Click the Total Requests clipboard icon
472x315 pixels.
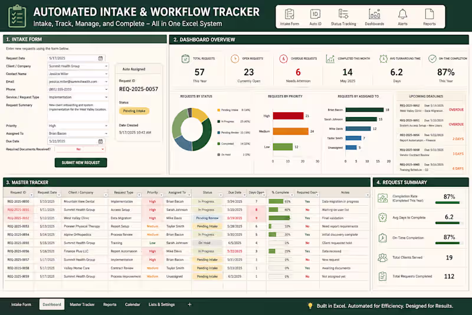pos(185,59)
